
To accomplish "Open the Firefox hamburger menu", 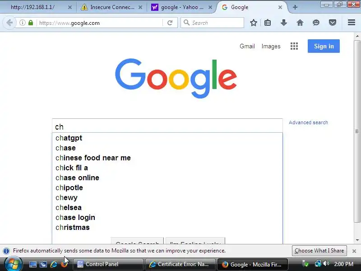I will (352, 22).
